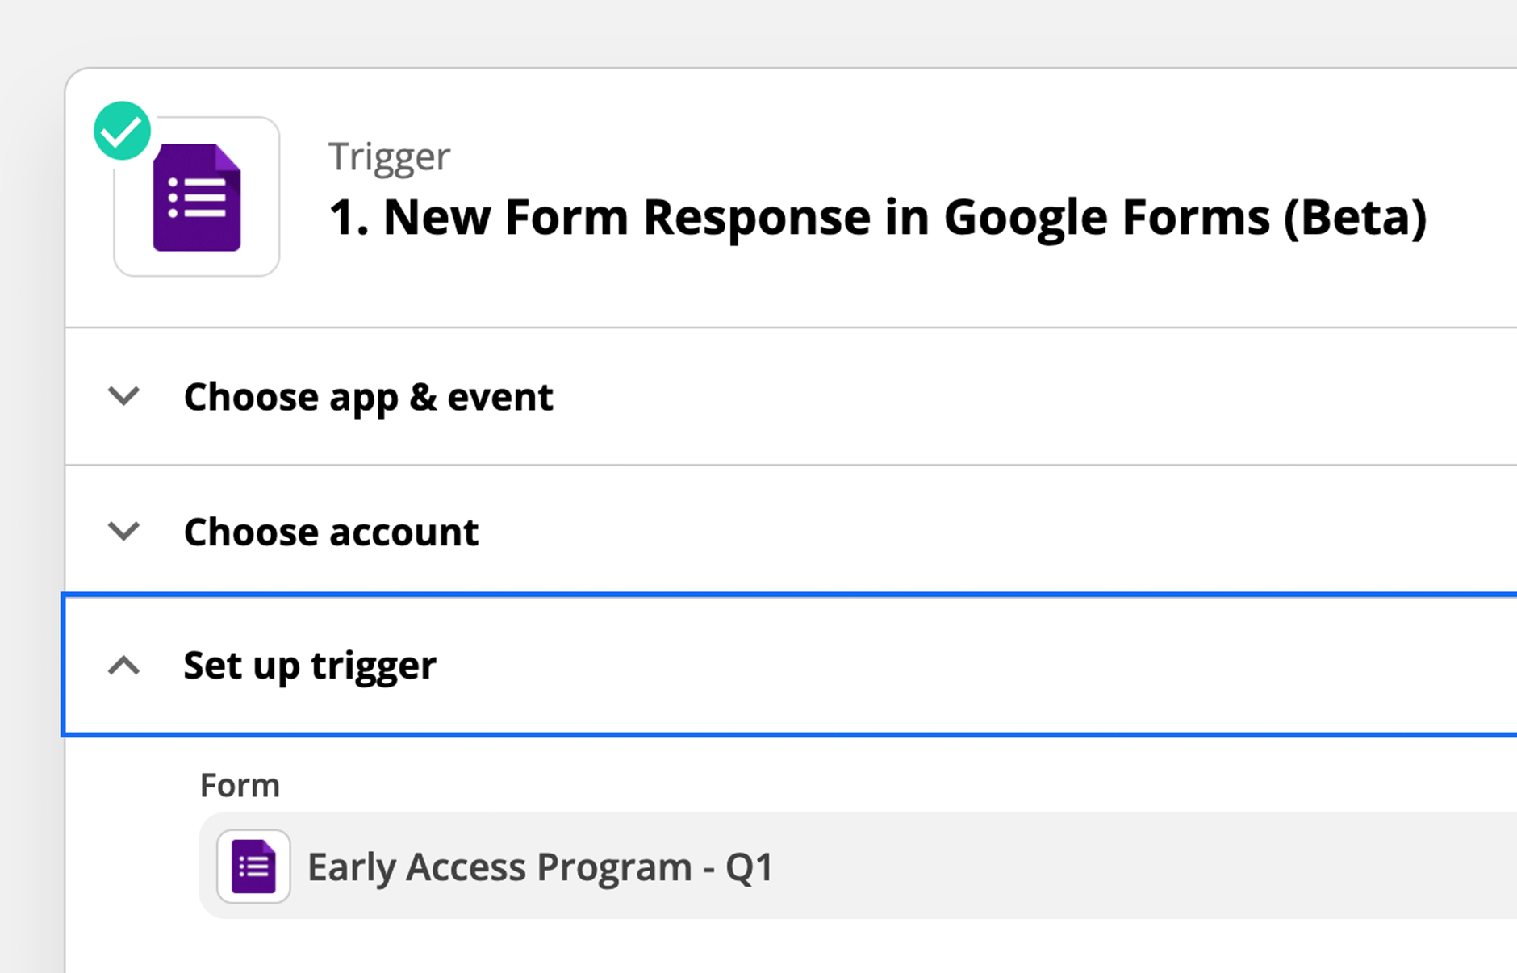1517x973 pixels.
Task: Open the "Choose app & event" section heading
Action: click(369, 397)
